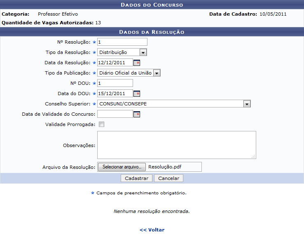Click the Data da Resolução date field
The height and width of the screenshot is (236, 304).
(115, 63)
